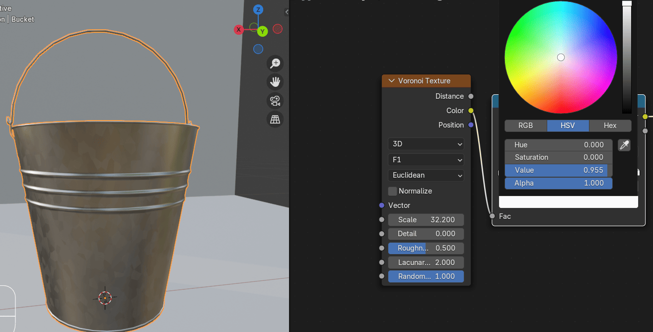Viewport: 653px width, 332px height.
Task: Collapse the Voronoi Texture node
Action: (x=391, y=81)
